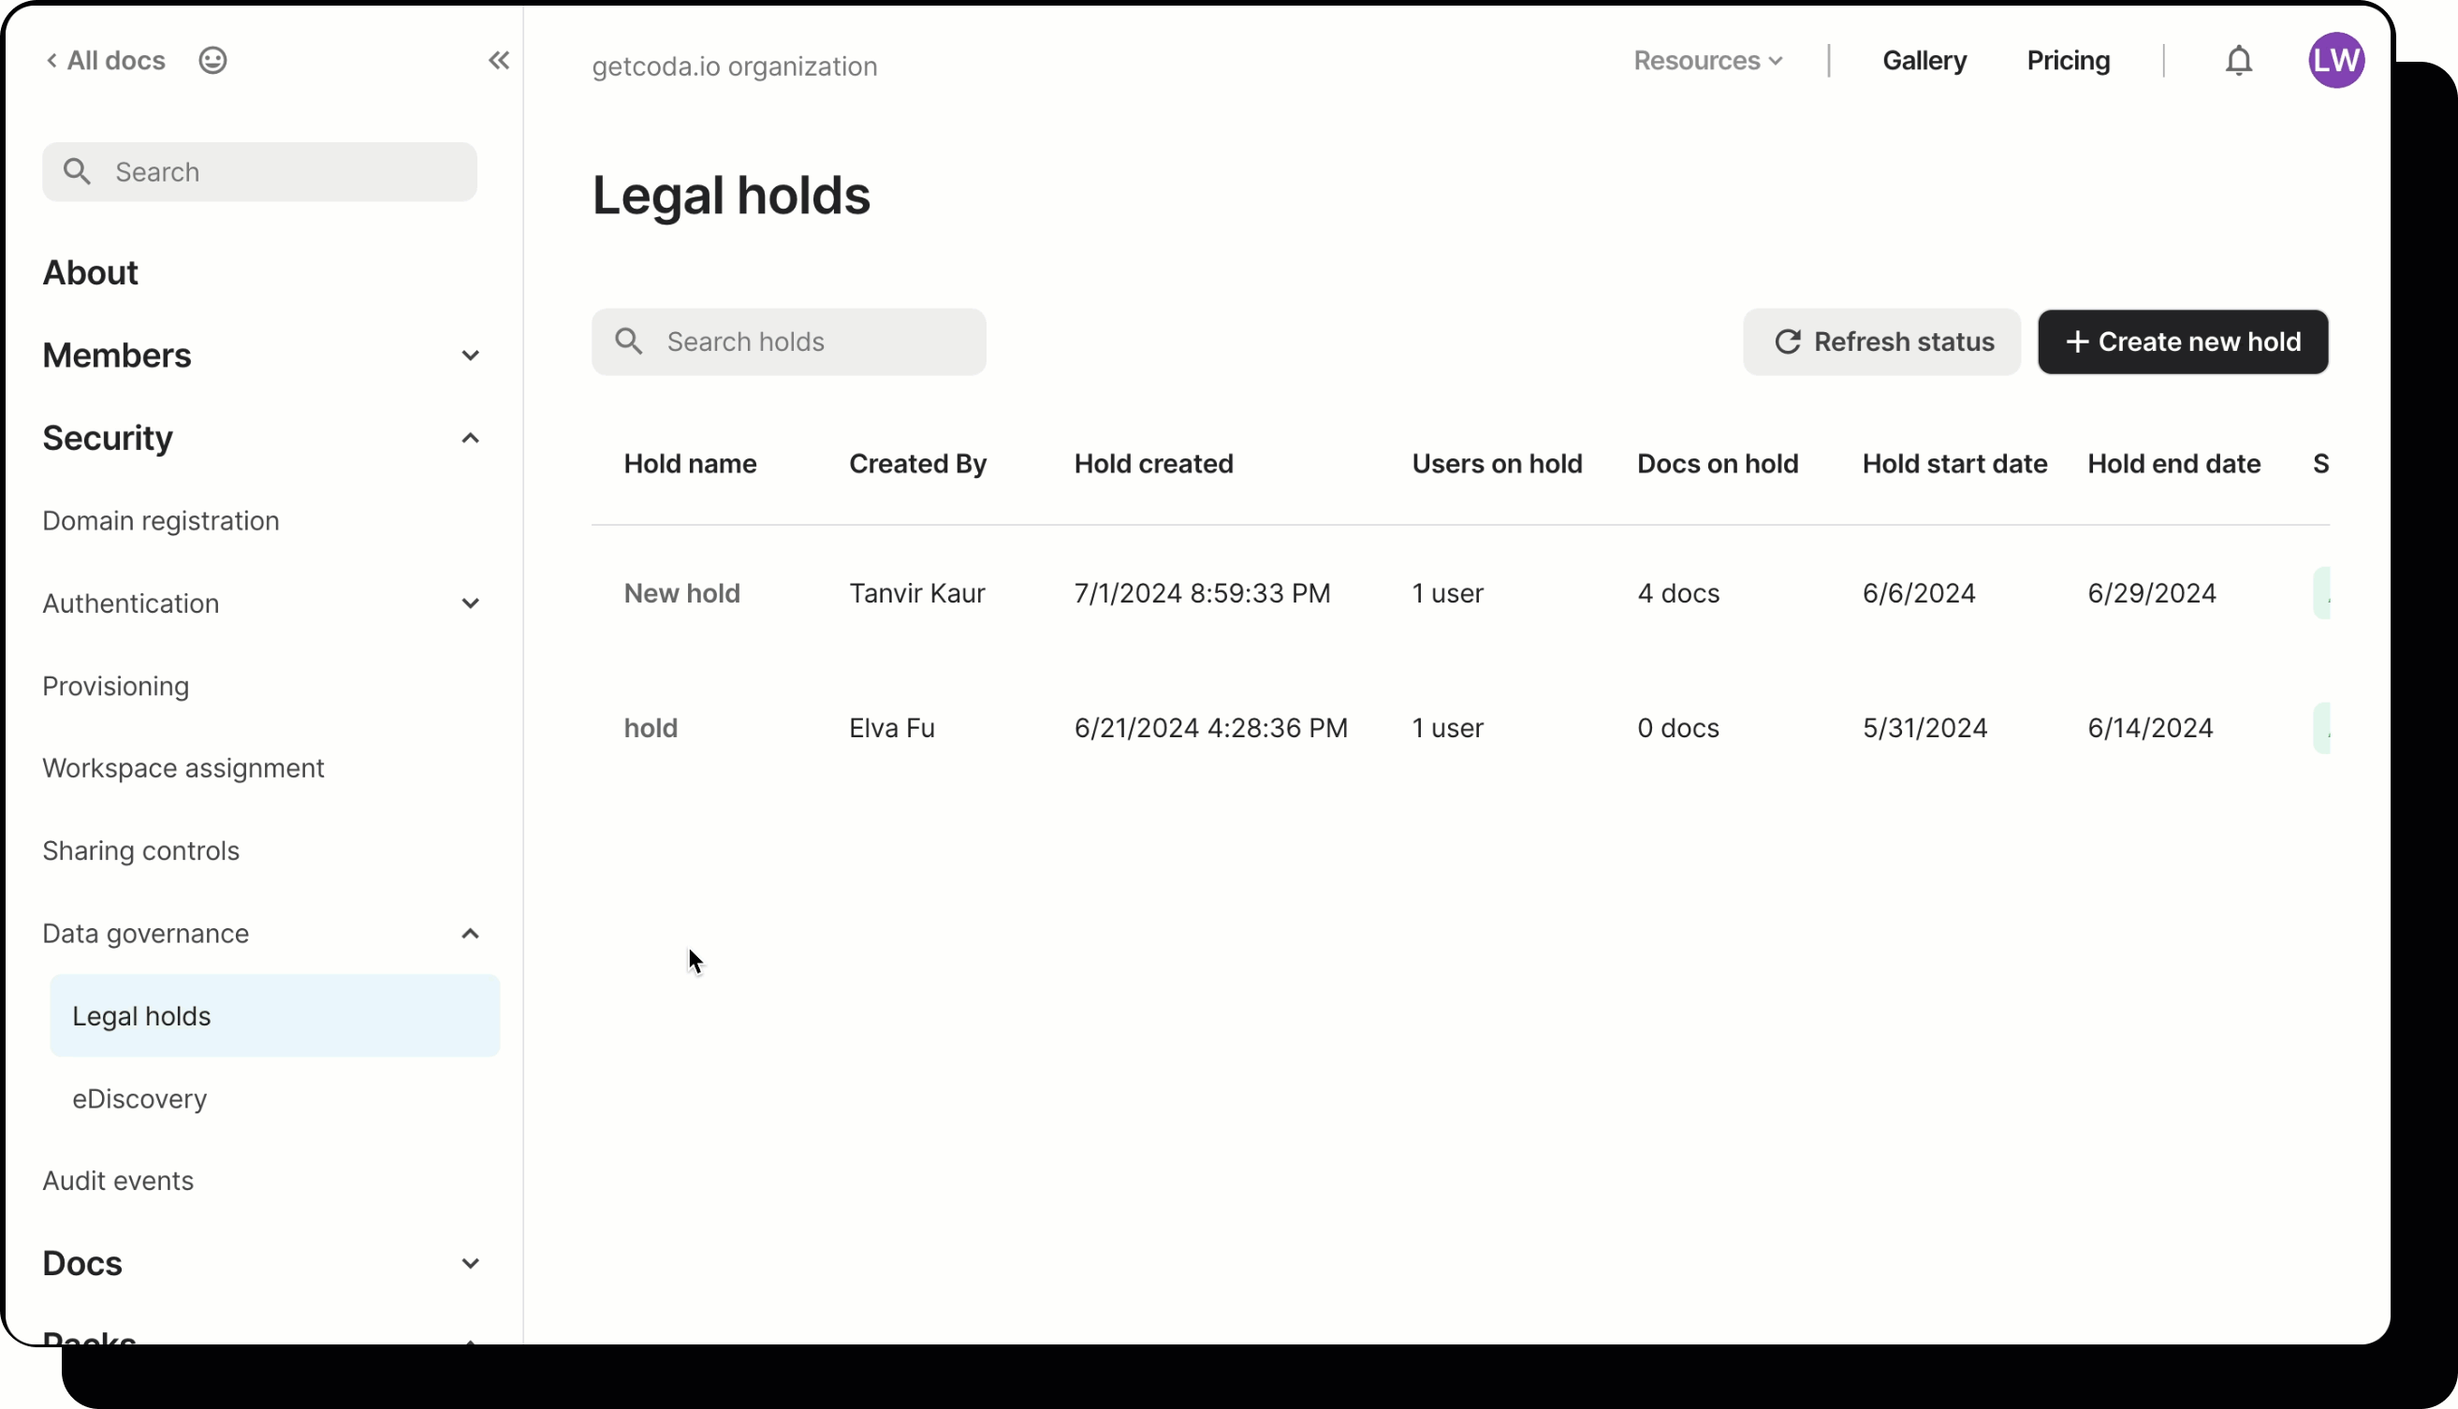Click the sidebar search magnifier icon
The height and width of the screenshot is (1409, 2458).
pyautogui.click(x=78, y=172)
